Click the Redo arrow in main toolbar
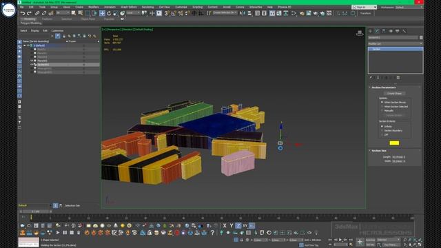 (x=29, y=13)
